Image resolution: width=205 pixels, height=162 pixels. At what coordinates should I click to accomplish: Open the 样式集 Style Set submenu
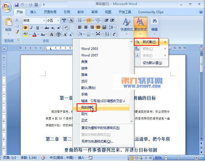tap(151, 42)
